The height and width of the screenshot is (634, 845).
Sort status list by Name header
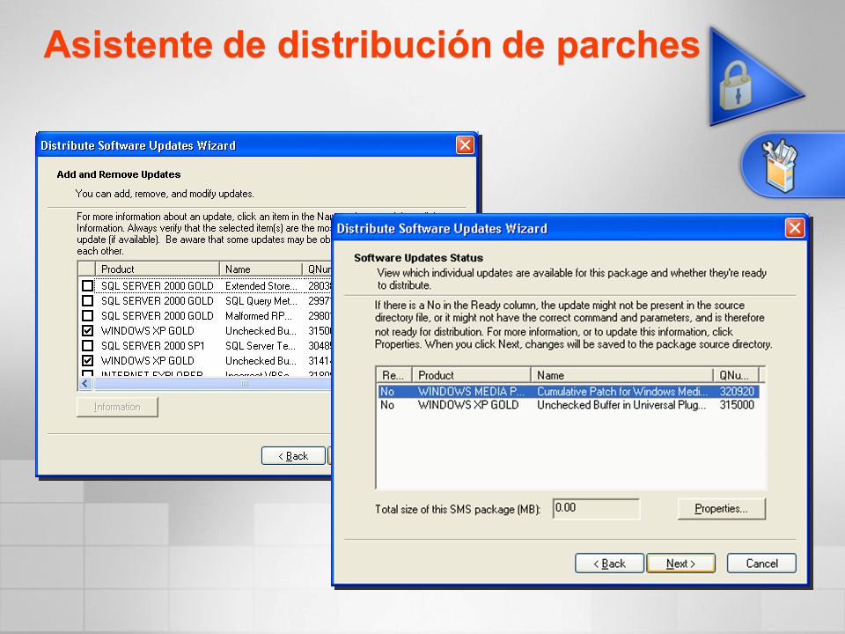pos(622,375)
